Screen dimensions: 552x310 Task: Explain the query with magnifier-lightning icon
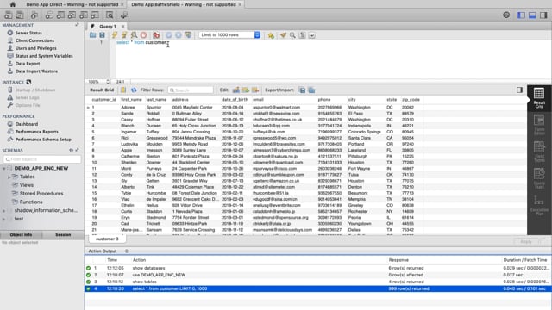click(134, 35)
